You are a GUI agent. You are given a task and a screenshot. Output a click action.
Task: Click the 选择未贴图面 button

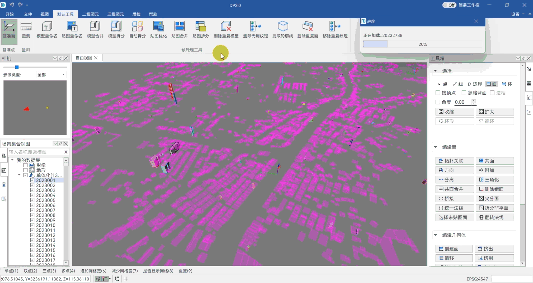(x=454, y=217)
